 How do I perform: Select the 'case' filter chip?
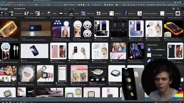[x=63, y=13]
